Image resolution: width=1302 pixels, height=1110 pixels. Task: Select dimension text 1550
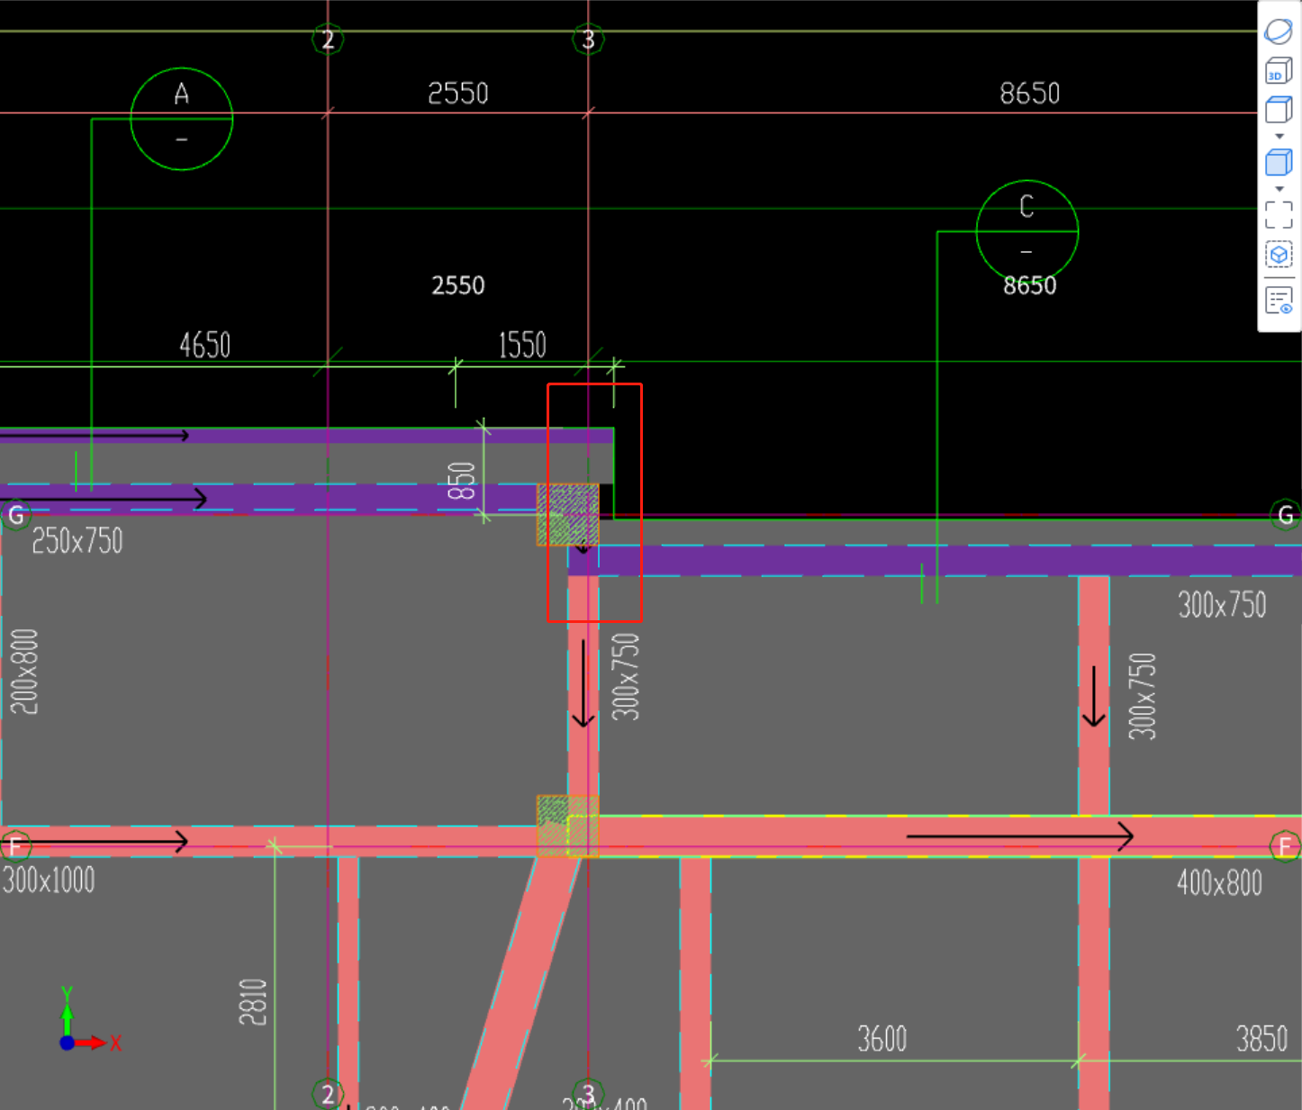(x=522, y=346)
